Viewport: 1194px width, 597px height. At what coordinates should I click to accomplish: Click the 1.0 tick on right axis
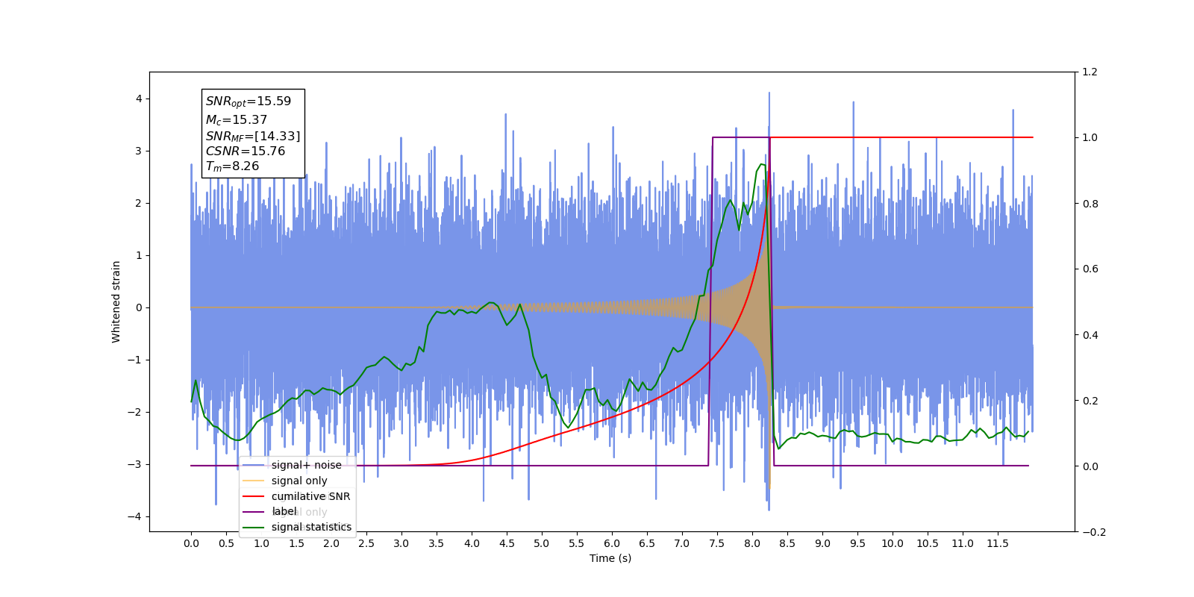(1090, 138)
